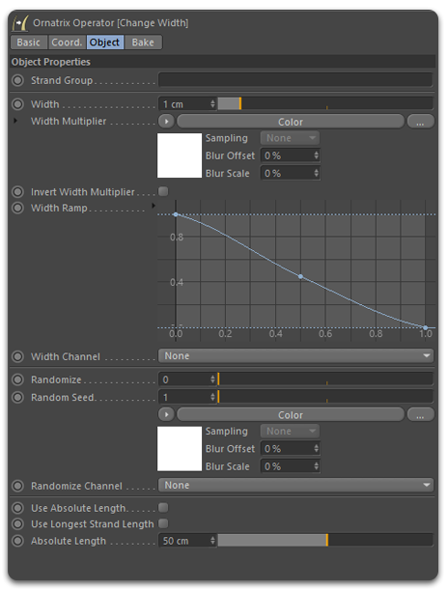Screen dimensions: 448x590
Task: Click the Randomize Blur Scale field
Action: (286, 466)
